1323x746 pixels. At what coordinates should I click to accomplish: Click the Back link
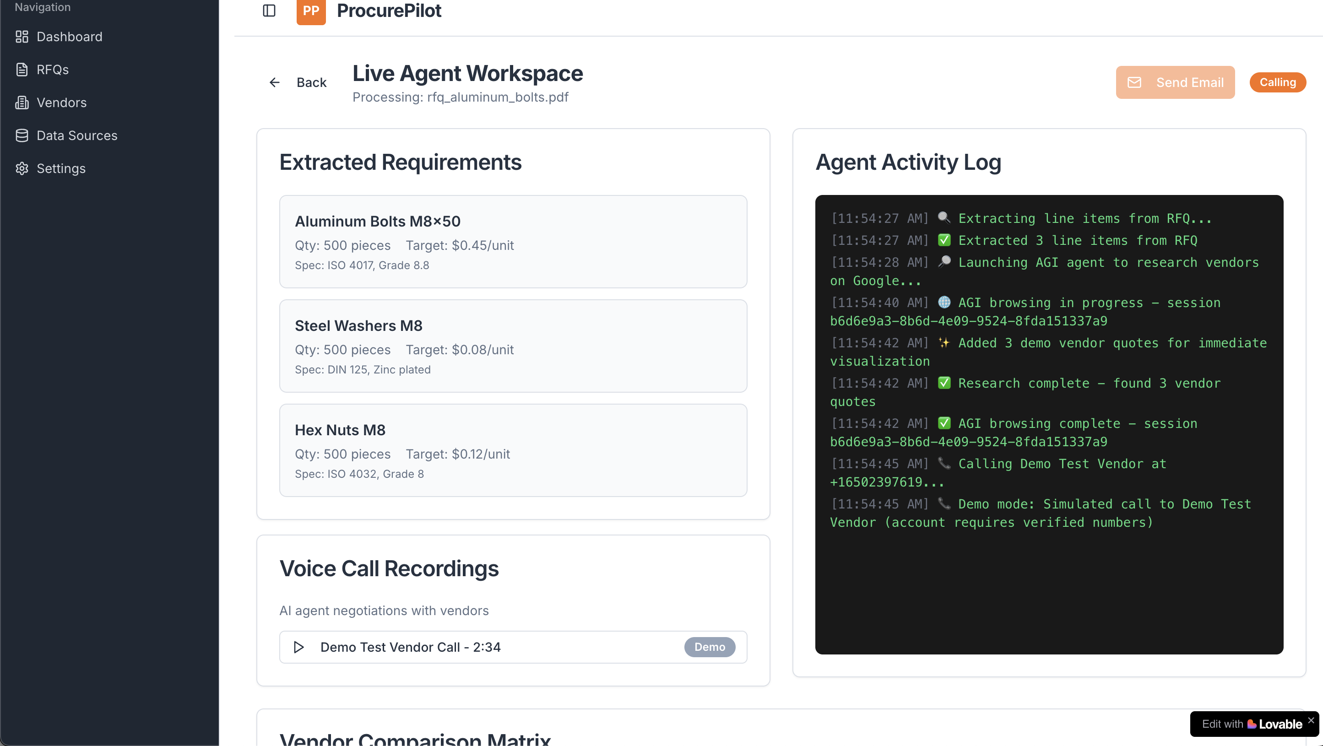coord(311,83)
